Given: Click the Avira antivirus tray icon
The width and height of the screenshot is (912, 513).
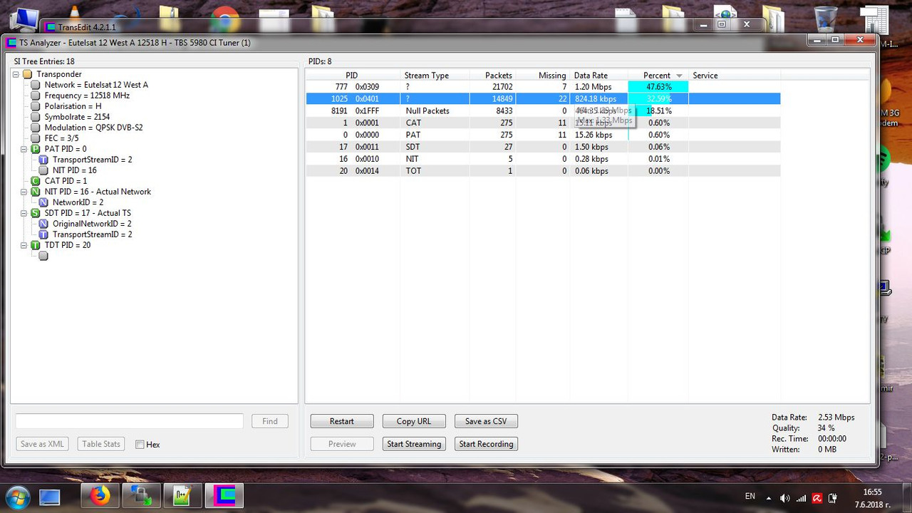Looking at the screenshot, I should pyautogui.click(x=817, y=498).
